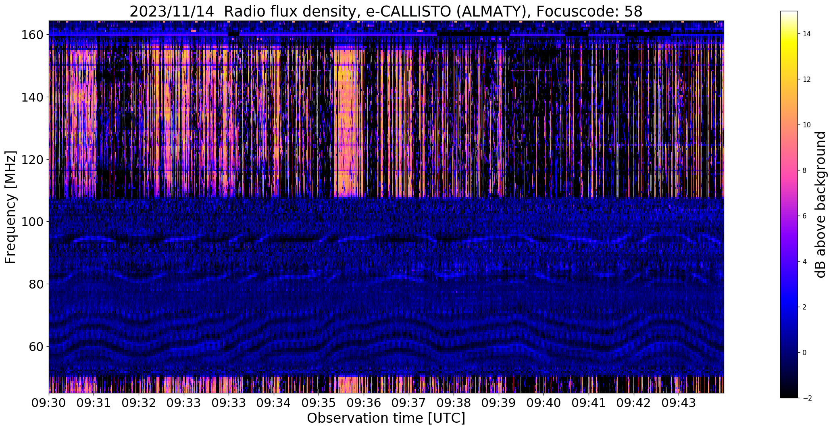Click the y-axis tick label 60
Viewport: 833px width, 430px height.
pyautogui.click(x=37, y=346)
